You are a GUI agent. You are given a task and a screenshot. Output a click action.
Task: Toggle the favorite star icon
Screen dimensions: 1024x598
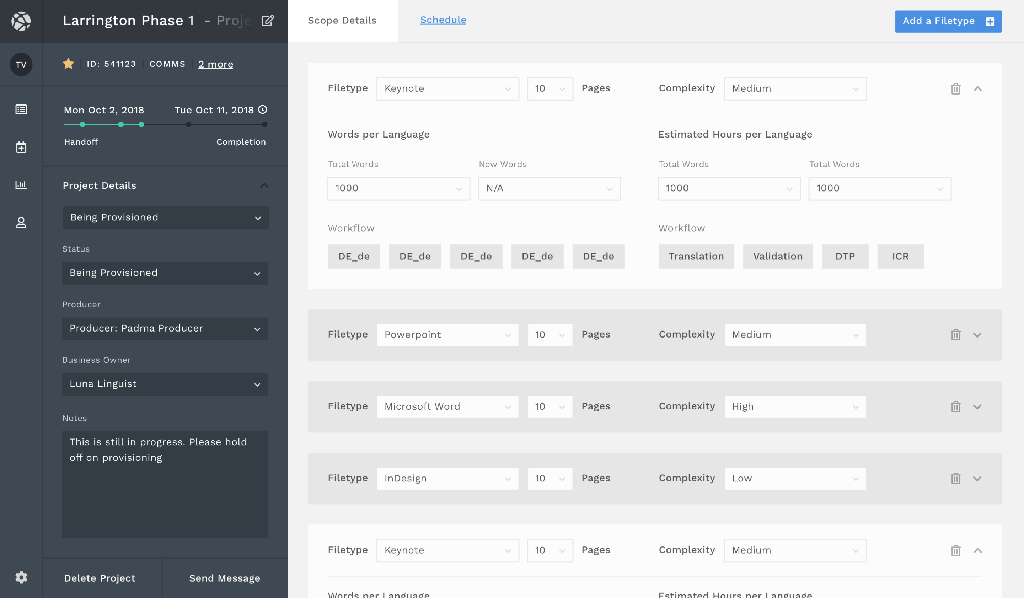(x=68, y=64)
